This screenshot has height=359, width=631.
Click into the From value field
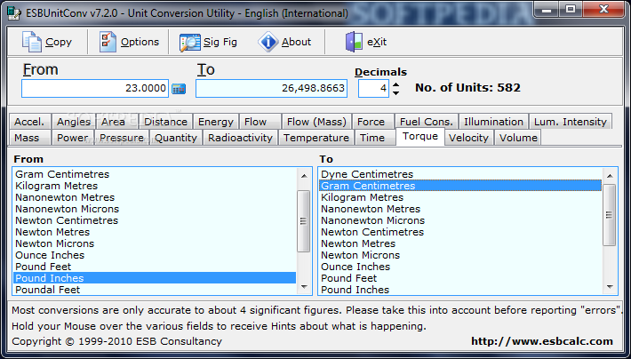[95, 89]
